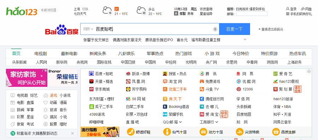
Task: Click the 去哪儿 camel icon
Action: 202,106
